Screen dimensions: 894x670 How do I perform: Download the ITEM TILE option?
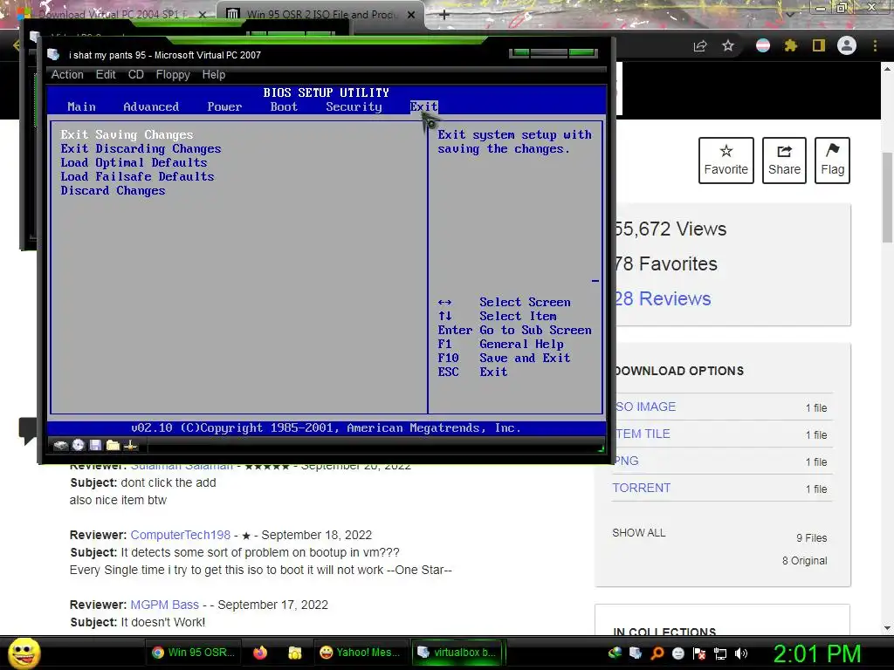point(642,434)
